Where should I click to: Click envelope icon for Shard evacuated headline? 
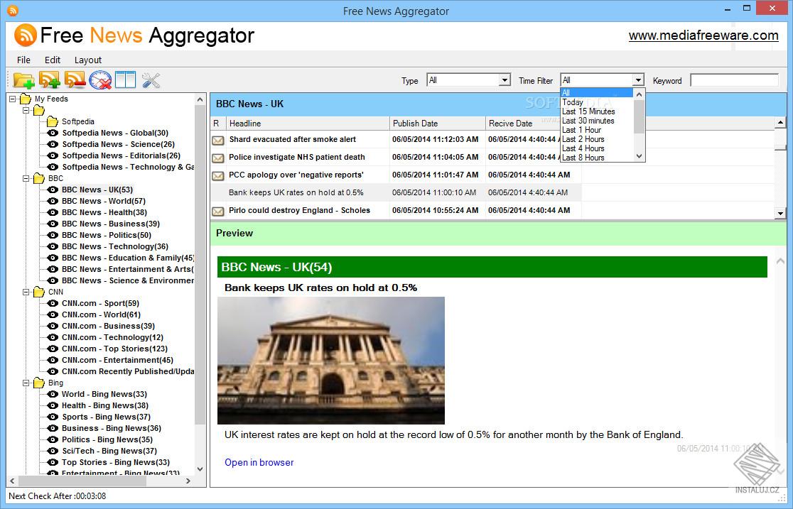(218, 140)
